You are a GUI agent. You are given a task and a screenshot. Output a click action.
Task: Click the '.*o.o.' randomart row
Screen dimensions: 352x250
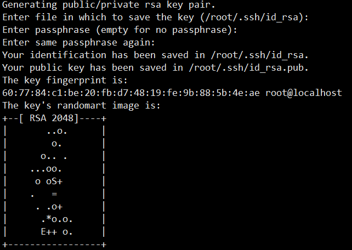(57, 219)
